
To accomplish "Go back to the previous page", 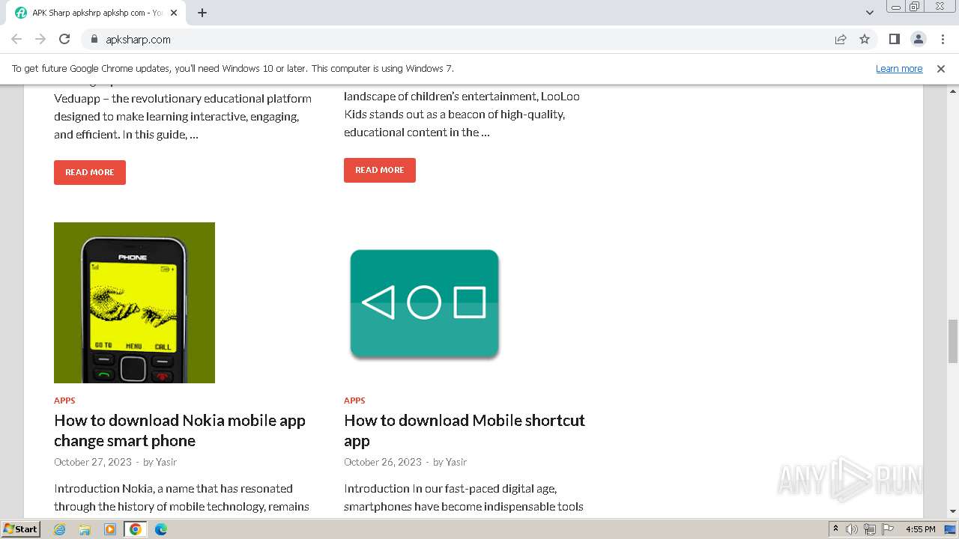I will (x=16, y=39).
